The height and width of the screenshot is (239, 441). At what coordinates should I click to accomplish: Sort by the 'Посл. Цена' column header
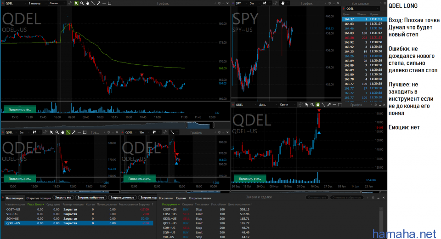coord(35,205)
